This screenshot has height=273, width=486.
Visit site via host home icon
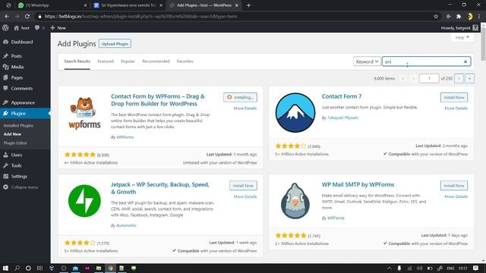tap(21, 28)
